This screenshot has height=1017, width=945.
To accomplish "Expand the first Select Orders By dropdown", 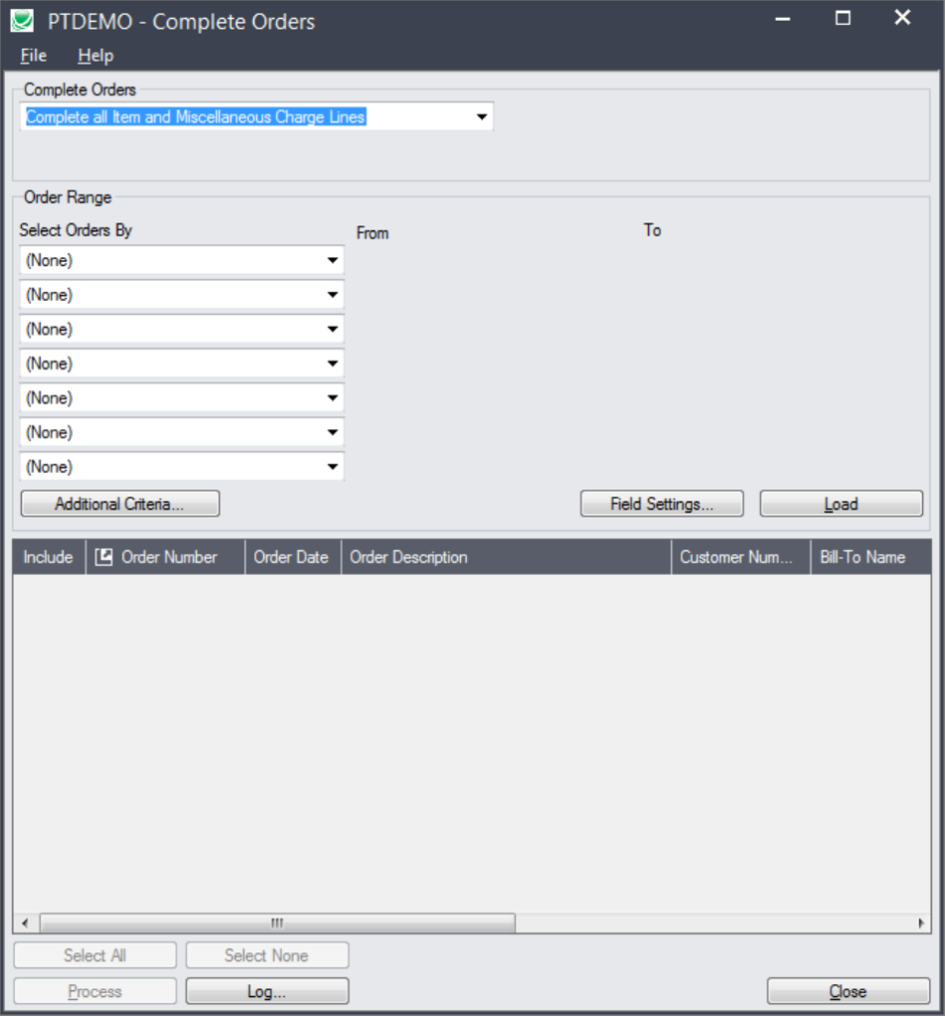I will click(x=332, y=260).
